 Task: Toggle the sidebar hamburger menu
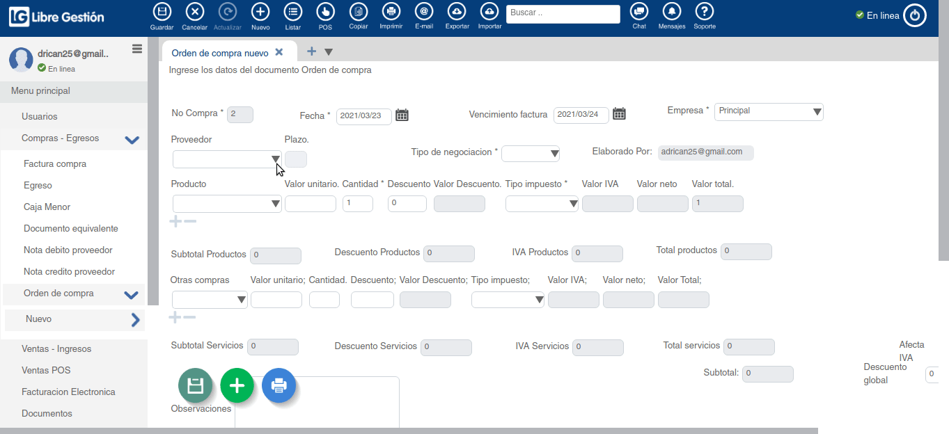[x=137, y=49]
